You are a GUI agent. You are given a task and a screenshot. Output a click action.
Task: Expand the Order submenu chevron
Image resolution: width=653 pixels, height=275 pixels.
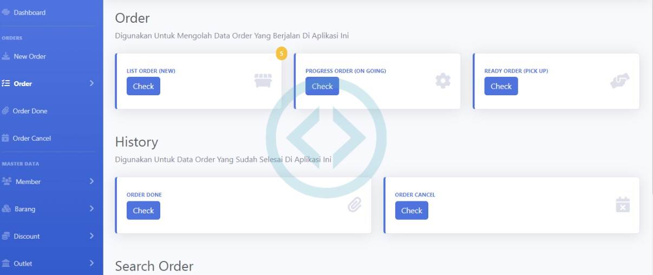click(92, 83)
